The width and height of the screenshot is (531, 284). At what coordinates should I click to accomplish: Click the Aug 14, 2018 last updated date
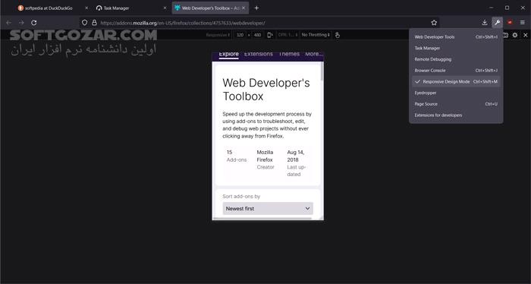(x=296, y=156)
